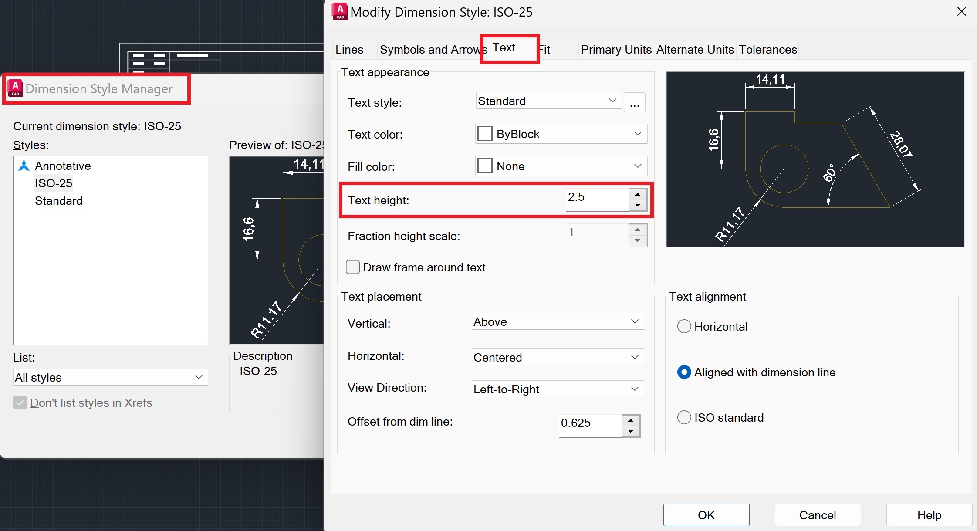This screenshot has height=531, width=977.
Task: Click the text style browse ellipsis button
Action: pyautogui.click(x=634, y=102)
